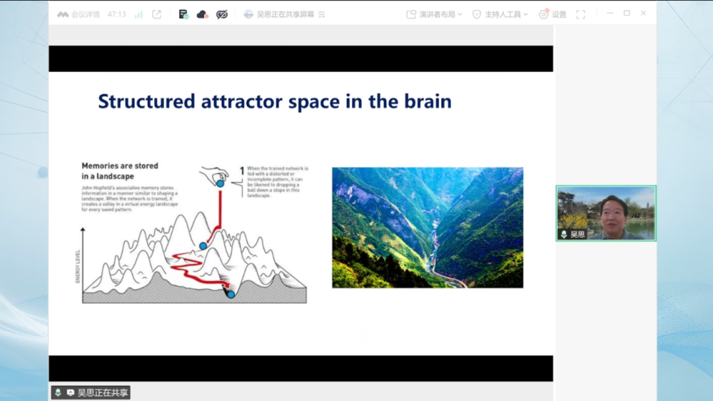Click the Tencent Meeting logo icon

[x=63, y=15]
